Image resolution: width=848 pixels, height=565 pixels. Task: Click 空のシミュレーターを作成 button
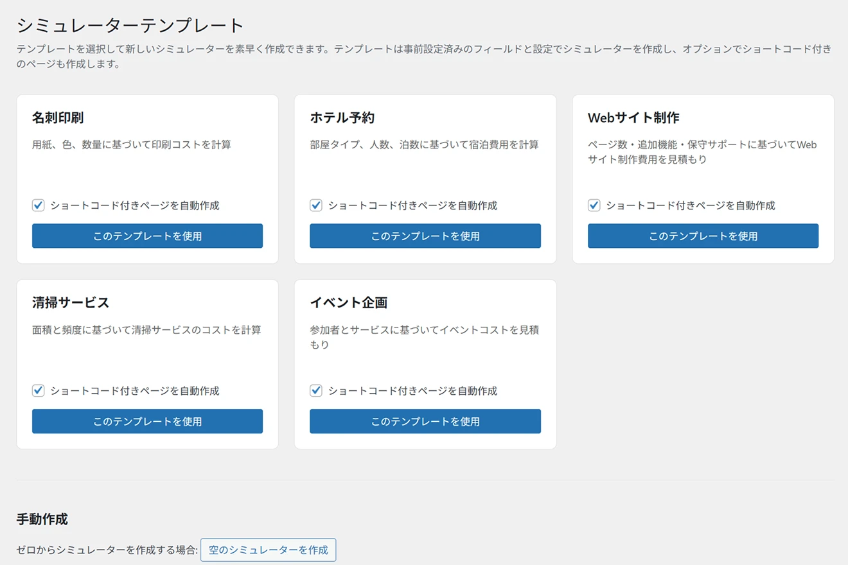coord(268,550)
